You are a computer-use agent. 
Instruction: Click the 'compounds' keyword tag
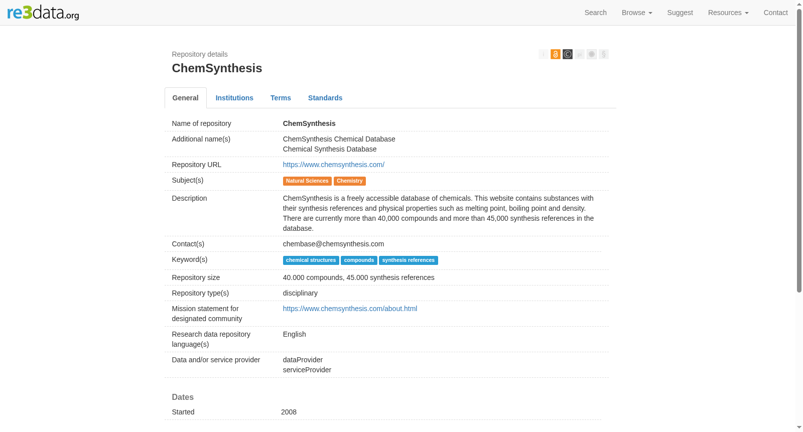tap(359, 260)
